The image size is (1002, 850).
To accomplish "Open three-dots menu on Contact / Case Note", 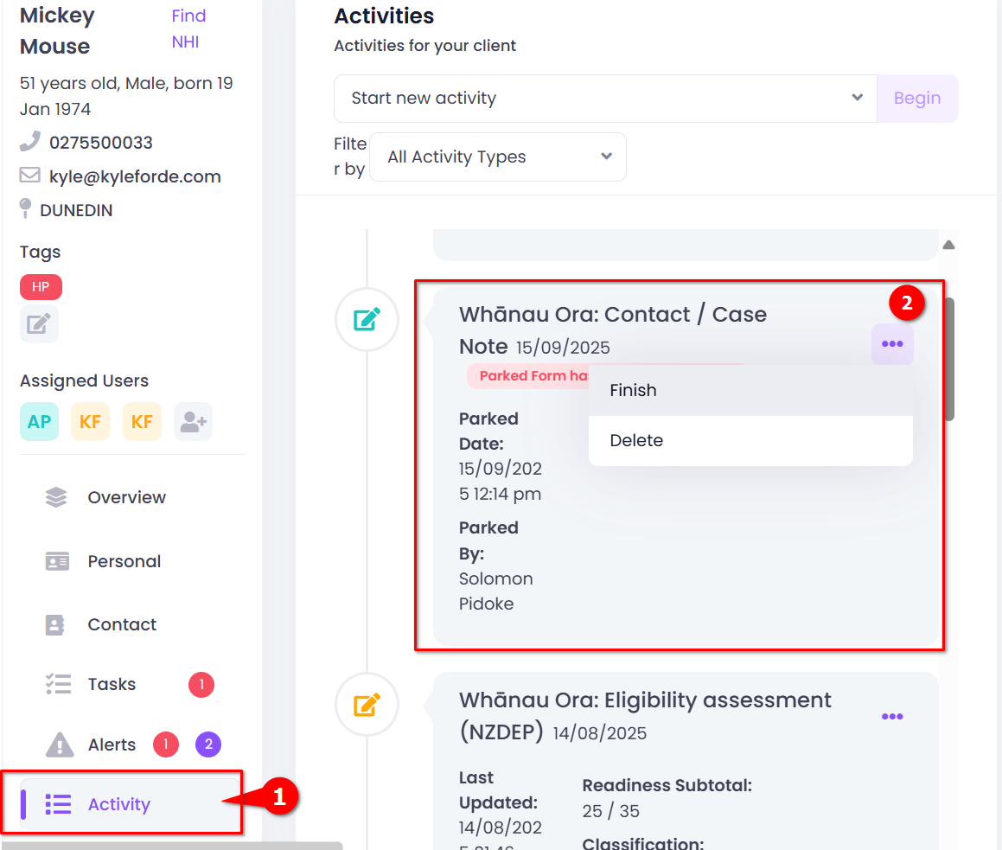I will coord(892,344).
